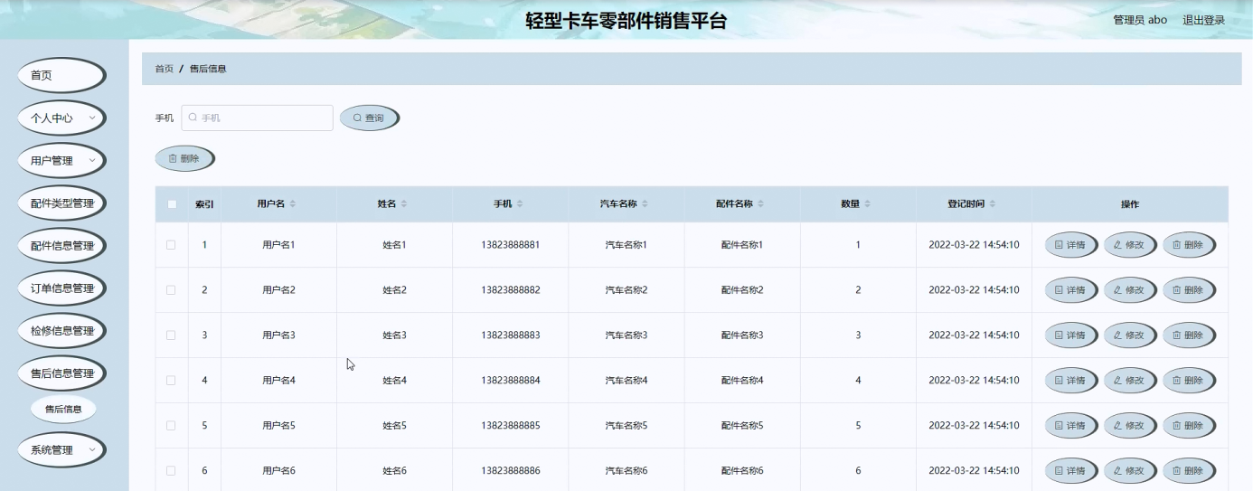
Task: Click 管理员 abo in the header
Action: [1140, 20]
